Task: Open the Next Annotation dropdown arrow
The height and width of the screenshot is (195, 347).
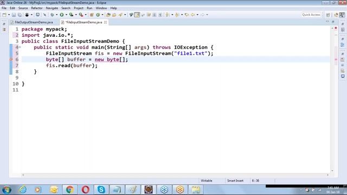Action: [x=172, y=15]
